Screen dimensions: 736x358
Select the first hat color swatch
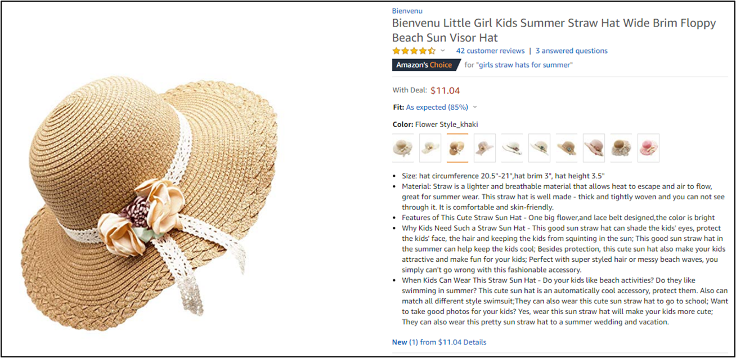[x=402, y=148]
